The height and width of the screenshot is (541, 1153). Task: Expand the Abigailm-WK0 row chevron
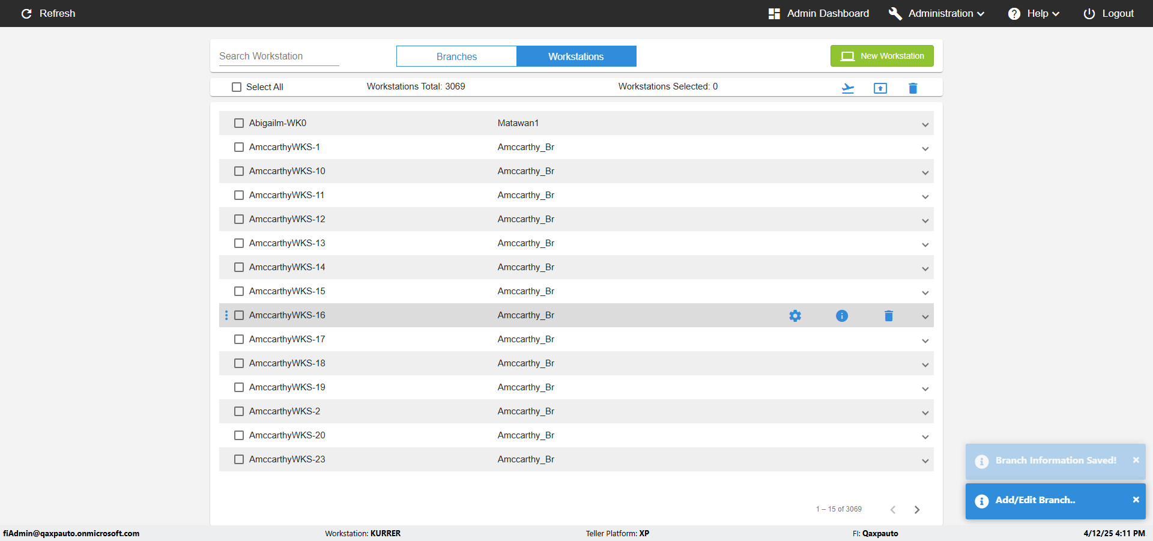pyautogui.click(x=925, y=125)
